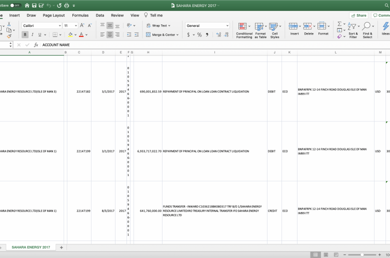This screenshot has width=390, height=258.
Task: Switch to the Formulas tab
Action: 80,15
